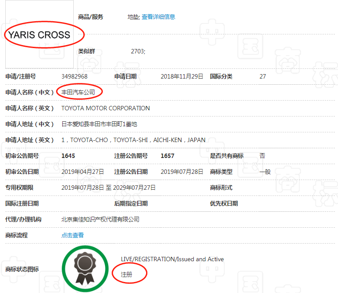This screenshot has width=338, height=293.
Task: Click the 后期指定日期 label
Action: (131, 203)
